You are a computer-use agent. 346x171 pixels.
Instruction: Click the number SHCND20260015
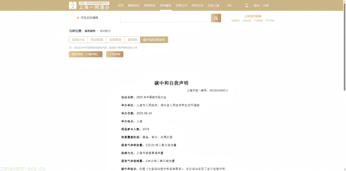[x=219, y=90]
